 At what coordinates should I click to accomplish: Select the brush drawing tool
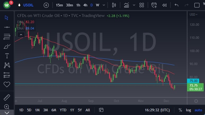coord(7,46)
